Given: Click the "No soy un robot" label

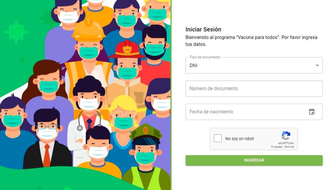Looking at the screenshot, I should (x=240, y=139).
